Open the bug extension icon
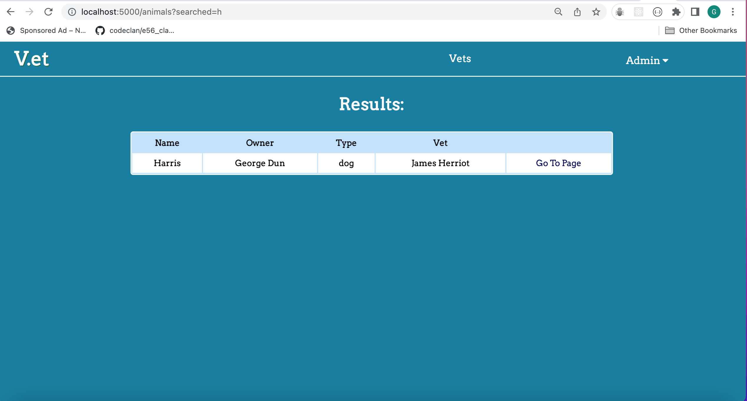Screen dimensions: 747x401 (x=620, y=12)
